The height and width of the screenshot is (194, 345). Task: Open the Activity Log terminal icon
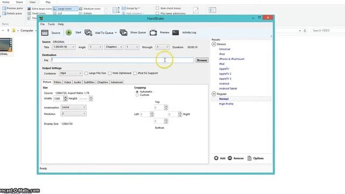(x=176, y=32)
